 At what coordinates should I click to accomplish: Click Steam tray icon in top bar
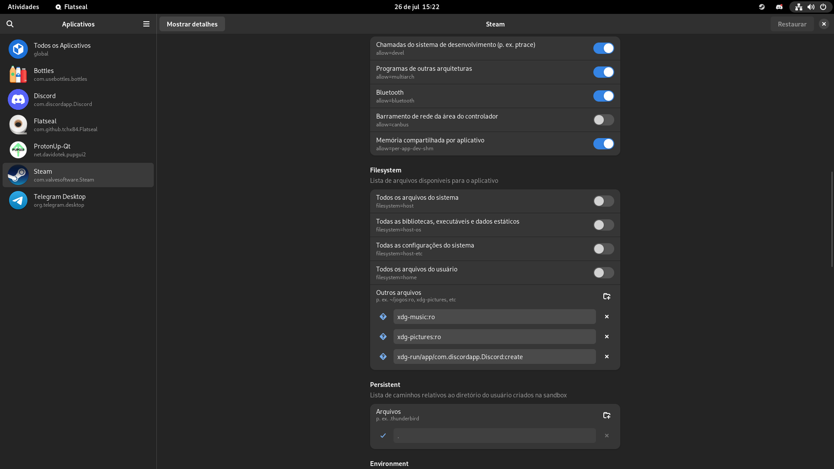tap(762, 7)
